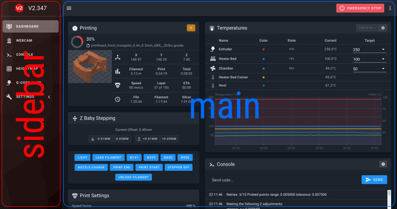This screenshot has height=209, width=397.
Task: Run the STEPPER OFF macro
Action: [x=179, y=167]
